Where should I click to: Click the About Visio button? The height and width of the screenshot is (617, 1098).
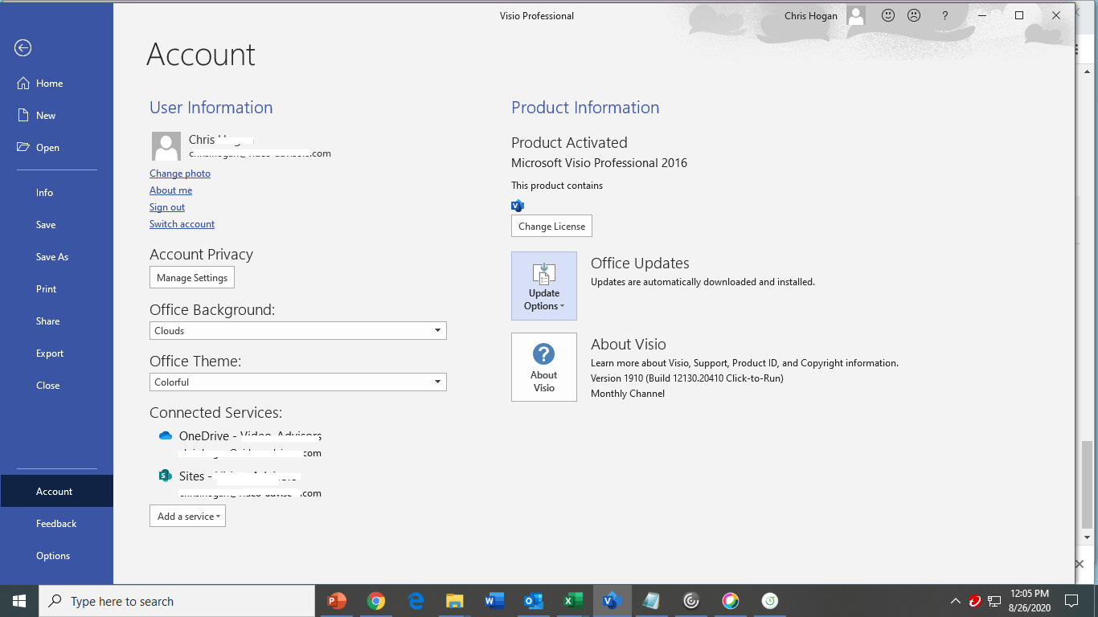544,367
